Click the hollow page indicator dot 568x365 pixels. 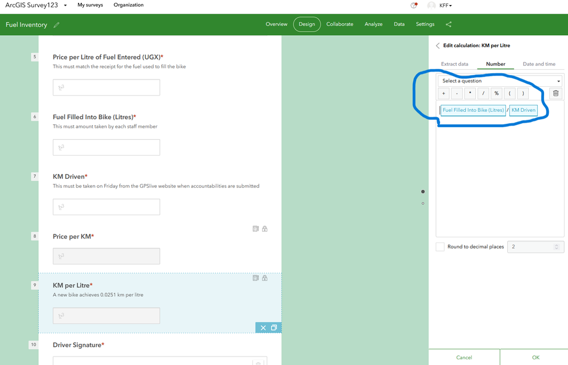[x=423, y=203]
